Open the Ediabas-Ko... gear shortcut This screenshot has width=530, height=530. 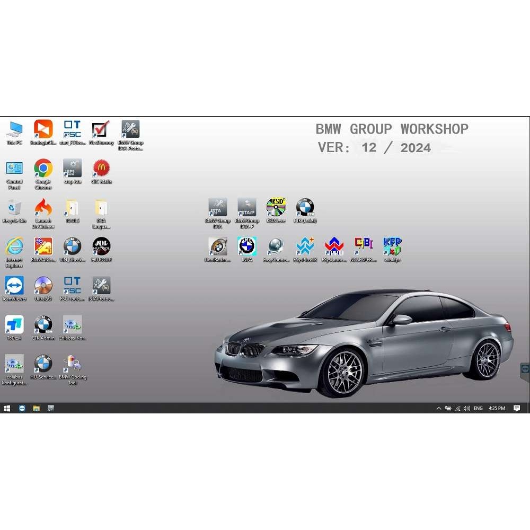click(72, 328)
